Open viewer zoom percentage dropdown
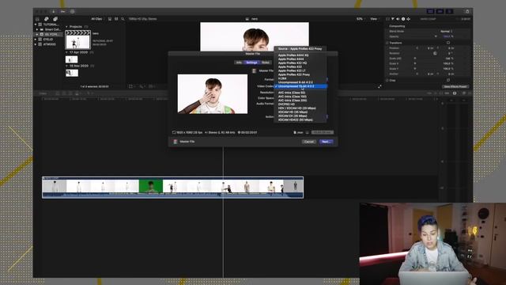Image resolution: width=506 pixels, height=285 pixels. point(360,19)
